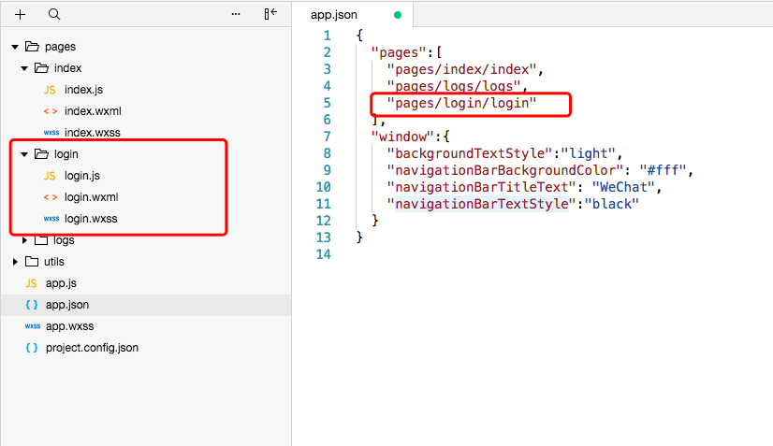Select the index folder icon

pyautogui.click(x=41, y=67)
